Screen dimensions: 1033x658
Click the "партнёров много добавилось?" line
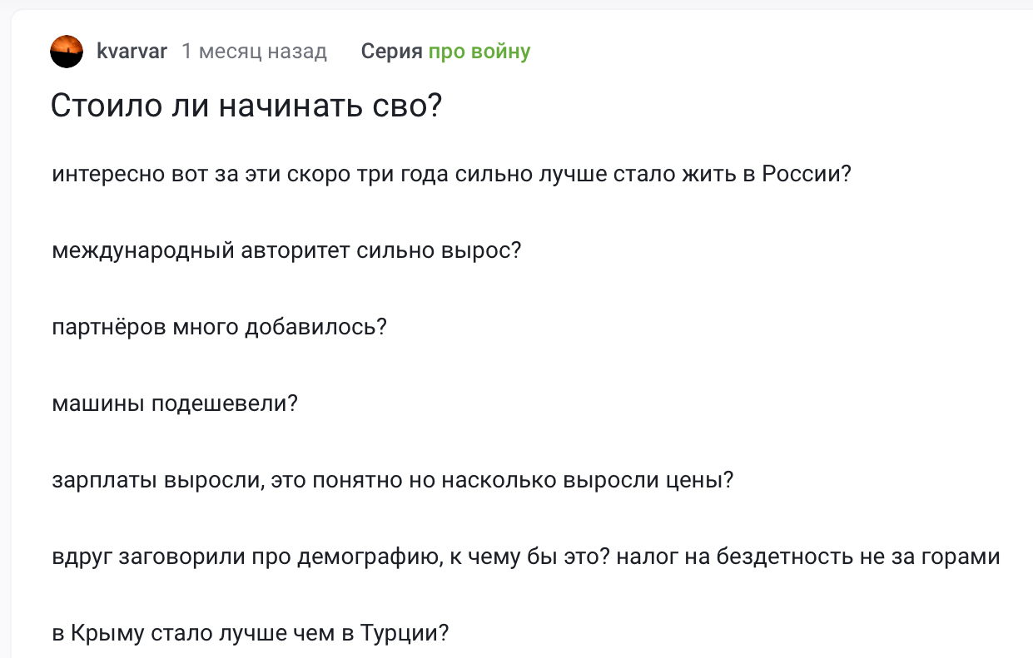pos(220,327)
